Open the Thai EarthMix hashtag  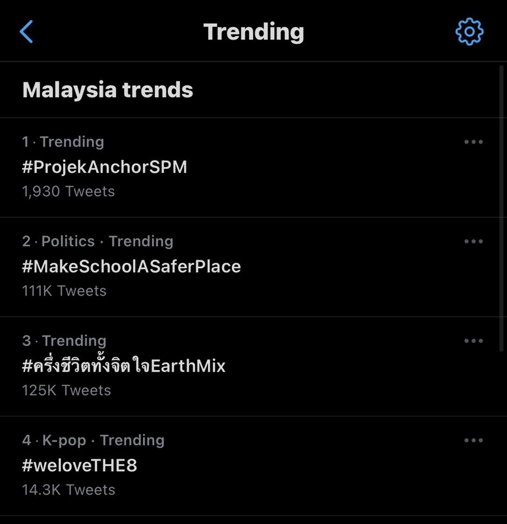point(124,365)
